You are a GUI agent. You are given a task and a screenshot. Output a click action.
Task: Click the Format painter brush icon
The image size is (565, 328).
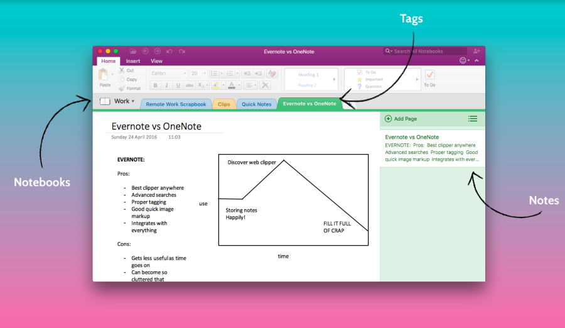coord(122,88)
